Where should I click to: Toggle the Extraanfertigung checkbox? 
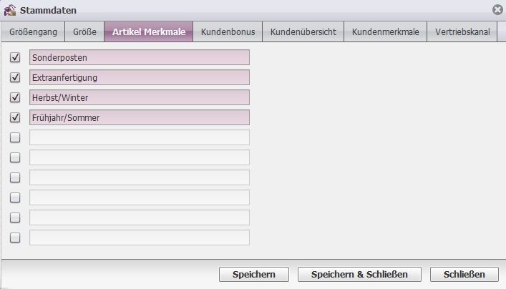(15, 77)
